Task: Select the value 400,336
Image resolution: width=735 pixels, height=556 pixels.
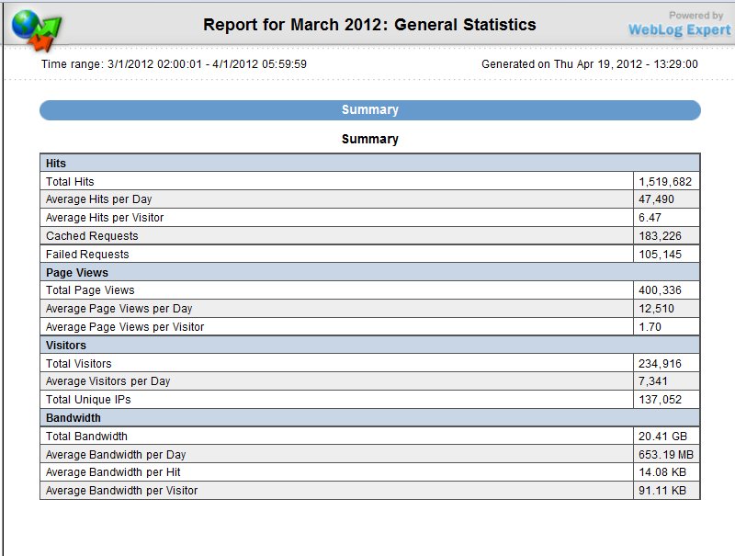Action: (x=660, y=290)
